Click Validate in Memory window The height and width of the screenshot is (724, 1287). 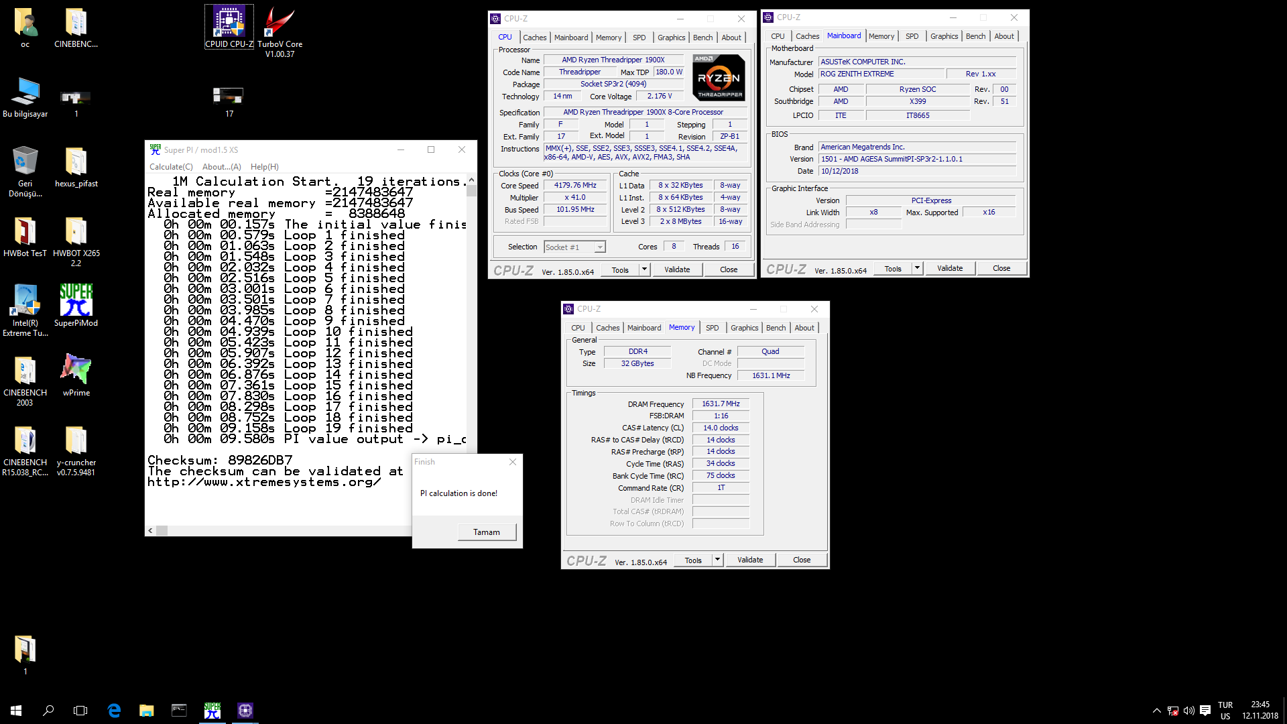coord(749,560)
